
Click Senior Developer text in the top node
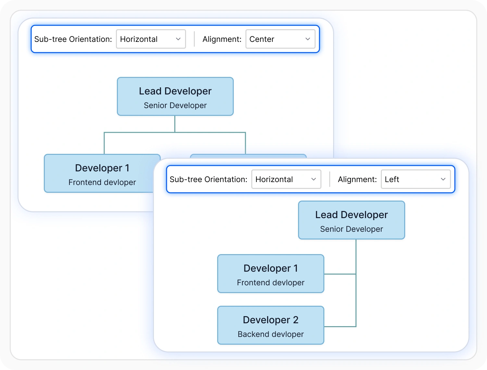[175, 105]
